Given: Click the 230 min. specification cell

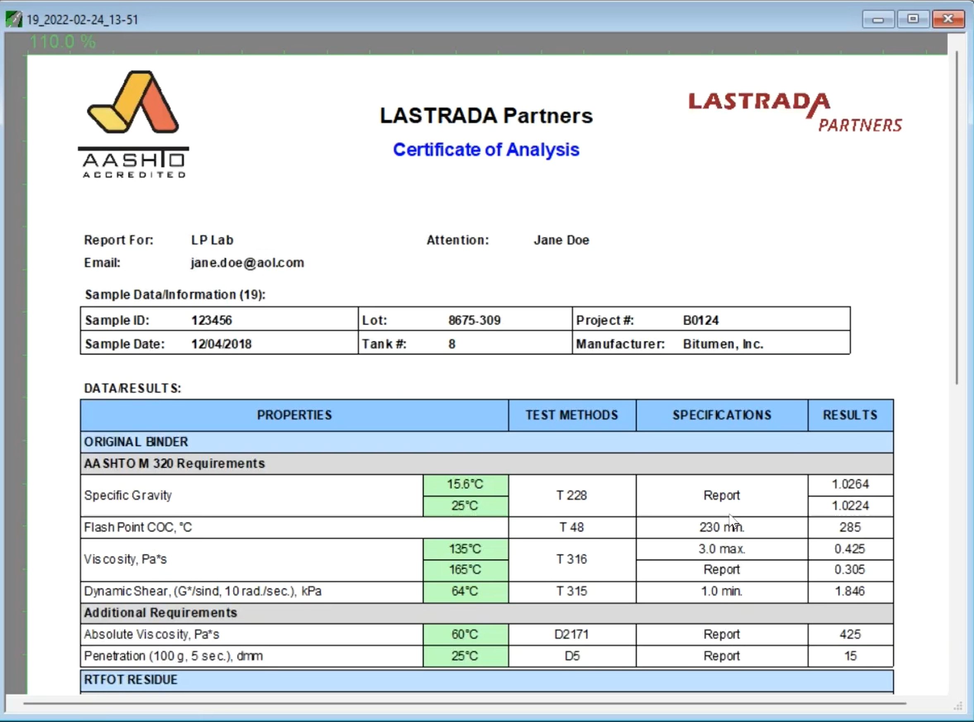Looking at the screenshot, I should click(722, 527).
